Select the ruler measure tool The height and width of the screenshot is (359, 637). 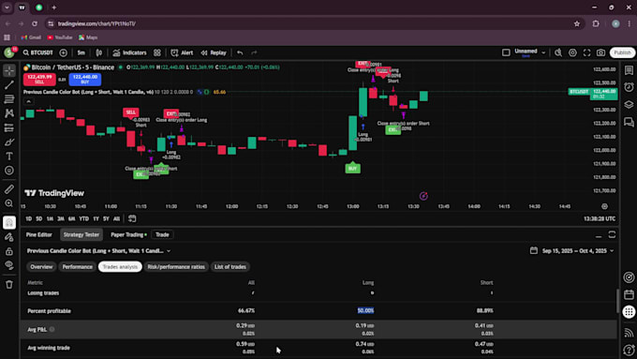(x=9, y=189)
